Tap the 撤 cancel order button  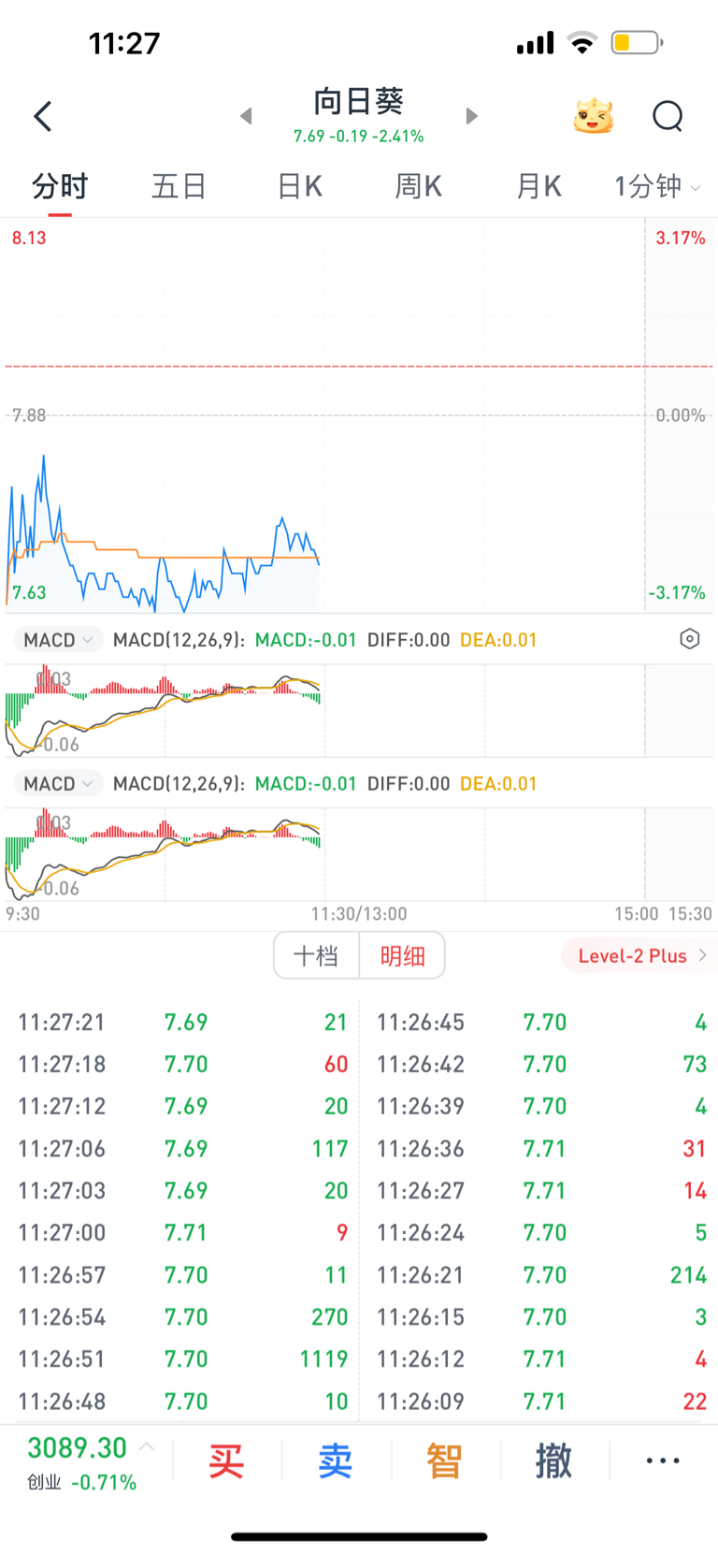(553, 1461)
